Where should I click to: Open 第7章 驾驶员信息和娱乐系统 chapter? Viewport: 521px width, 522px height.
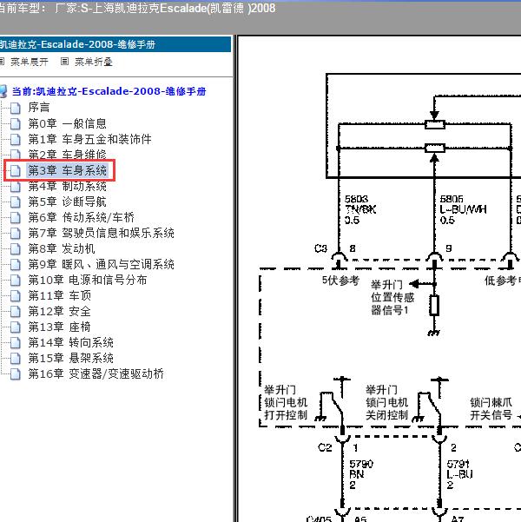click(x=102, y=233)
